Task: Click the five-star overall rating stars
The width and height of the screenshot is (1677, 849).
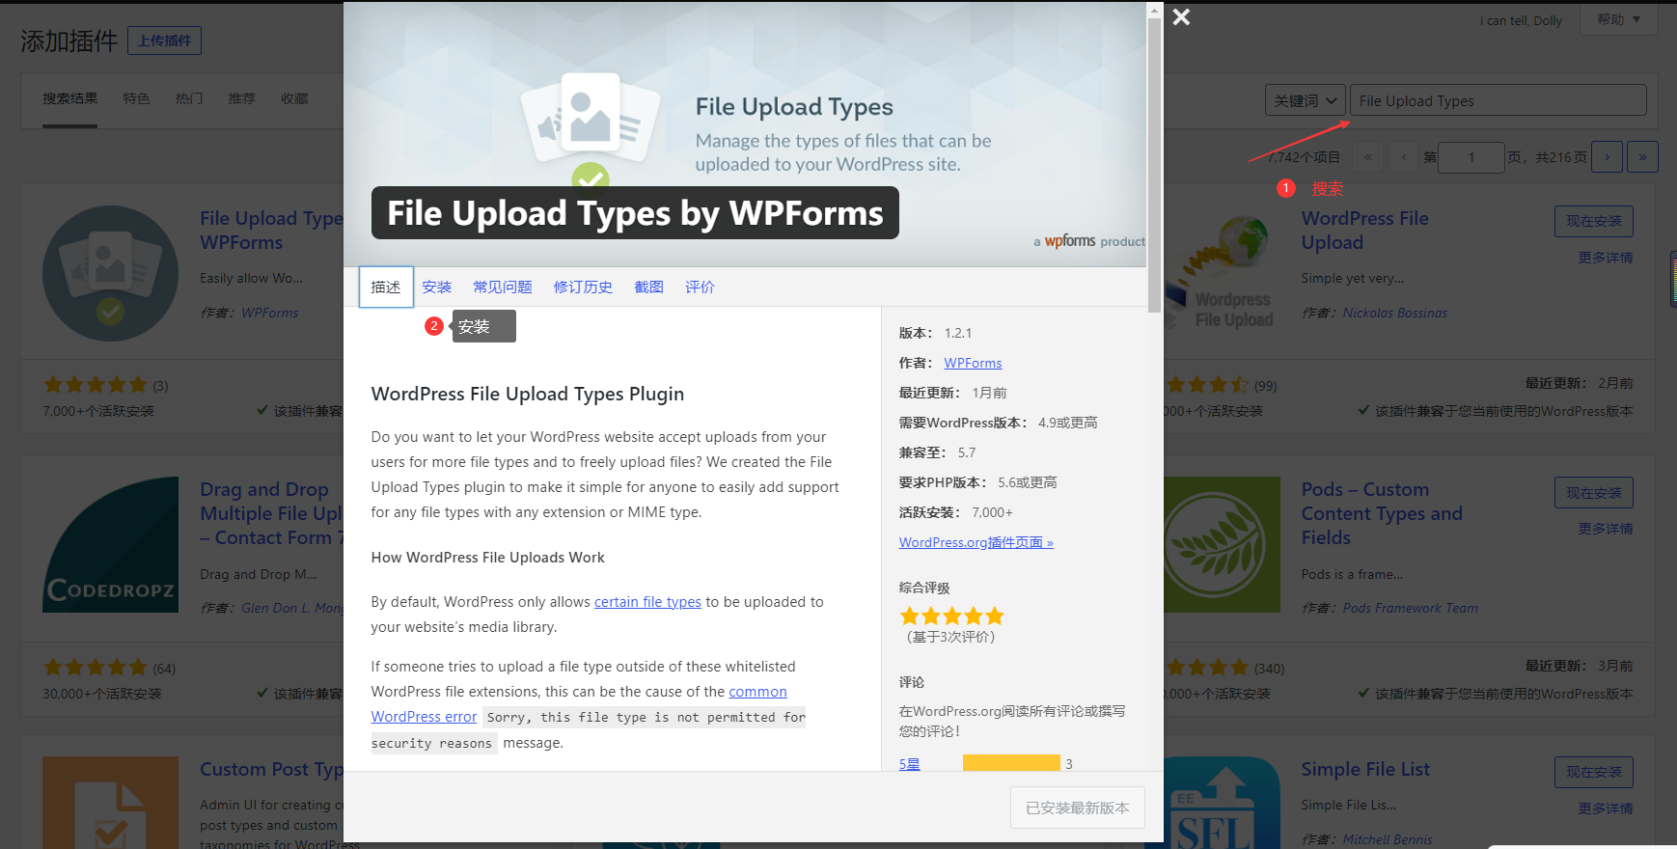Action: pyautogui.click(x=951, y=616)
